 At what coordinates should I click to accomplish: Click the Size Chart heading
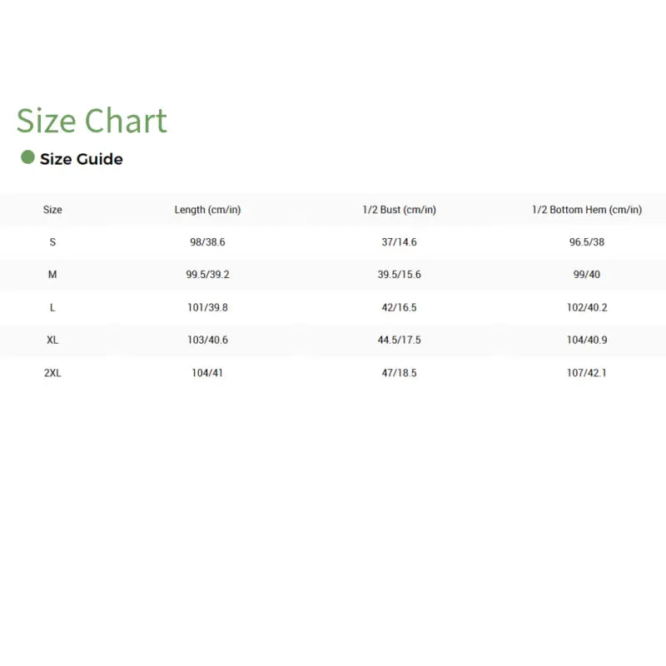click(x=92, y=121)
